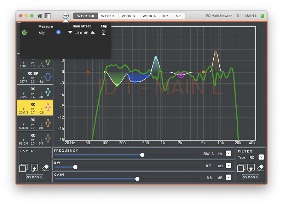The height and width of the screenshot is (205, 283).
Task: Select the RC filter at 8210.0 Hz
Action: point(35,139)
